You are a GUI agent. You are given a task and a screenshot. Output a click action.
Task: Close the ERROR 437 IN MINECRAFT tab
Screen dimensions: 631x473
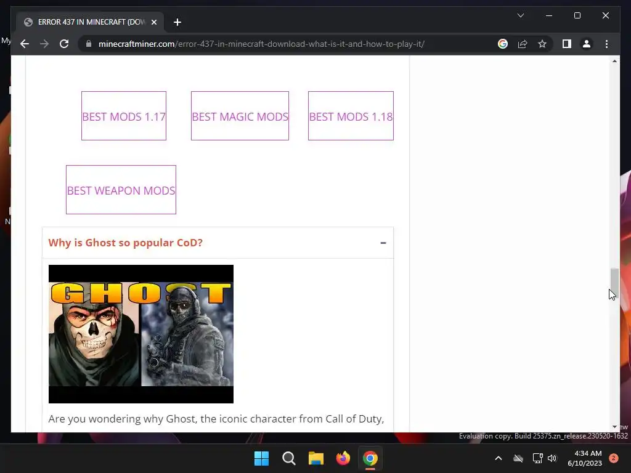[x=153, y=22]
